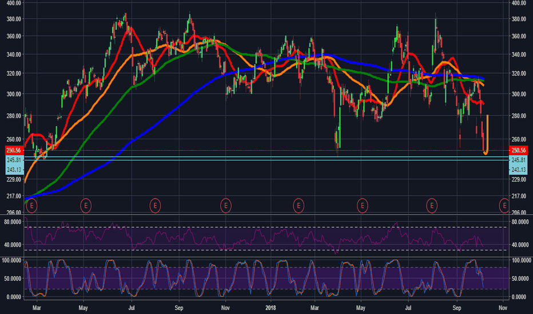Click the earnings E marker between Jul and Sep 2017
The width and height of the screenshot is (533, 314).
tap(155, 206)
